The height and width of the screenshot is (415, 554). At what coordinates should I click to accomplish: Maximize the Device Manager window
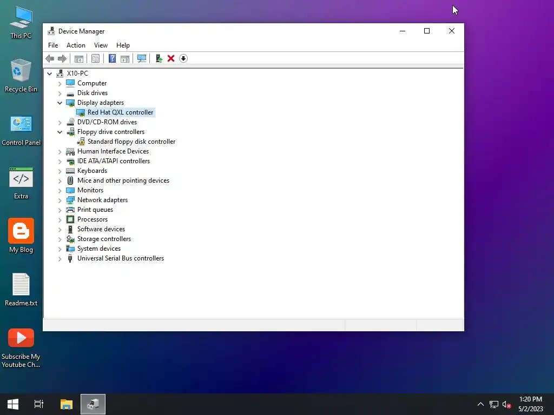[x=427, y=31]
